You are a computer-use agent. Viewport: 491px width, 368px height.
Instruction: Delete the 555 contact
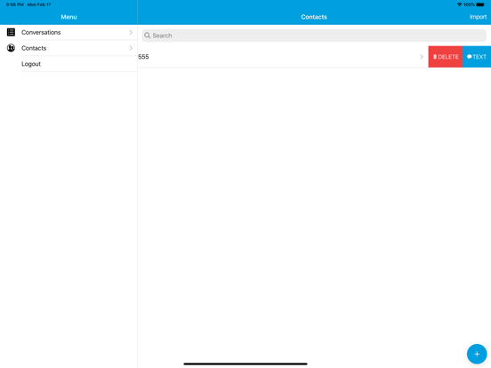pos(446,57)
